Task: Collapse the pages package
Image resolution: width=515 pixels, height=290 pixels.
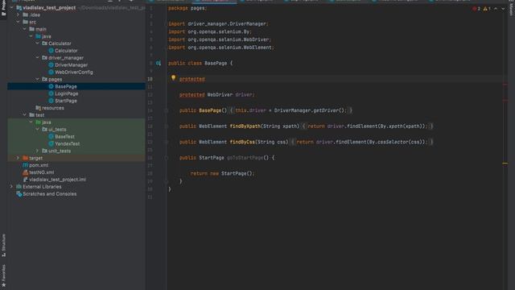Action: (x=38, y=79)
